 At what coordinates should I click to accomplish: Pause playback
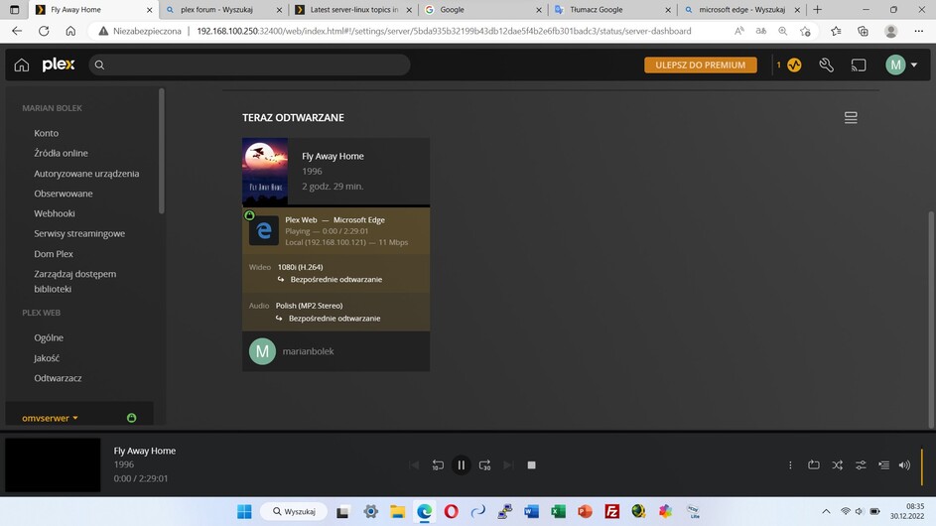(461, 465)
